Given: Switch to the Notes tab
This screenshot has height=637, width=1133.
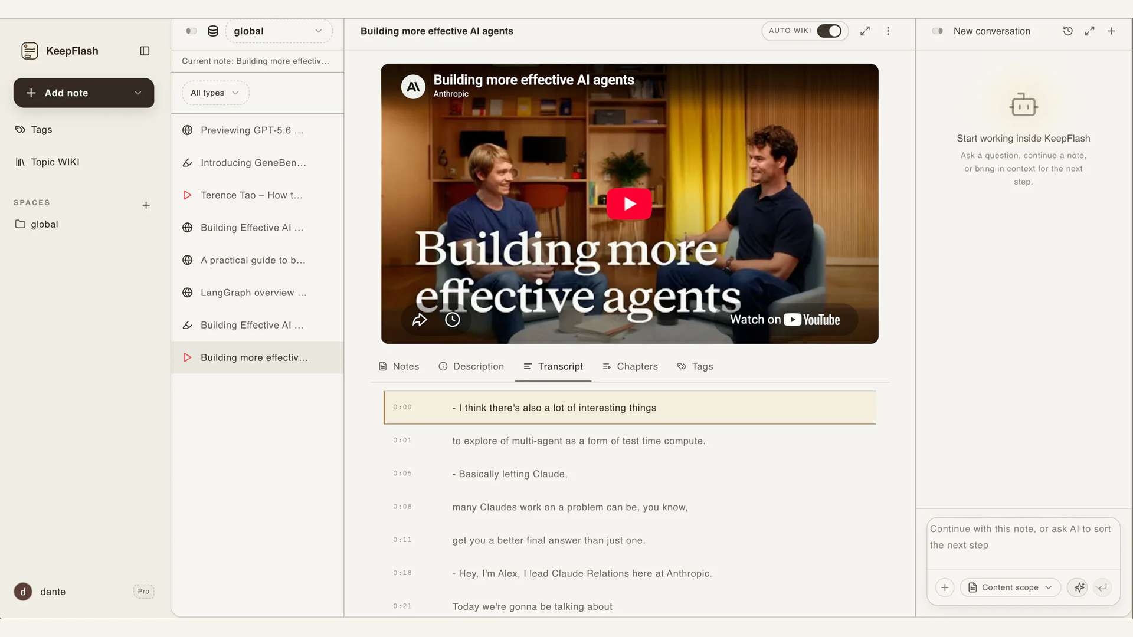Looking at the screenshot, I should (399, 366).
